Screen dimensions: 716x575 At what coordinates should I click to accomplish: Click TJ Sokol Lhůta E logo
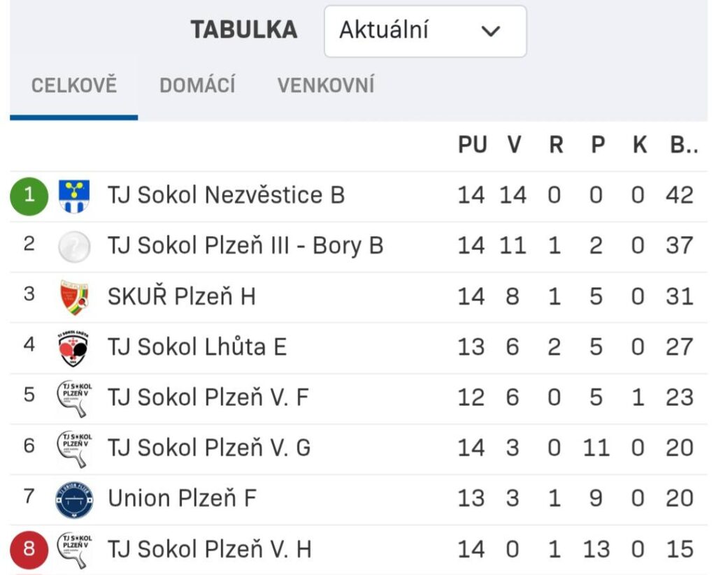pyautogui.click(x=73, y=347)
